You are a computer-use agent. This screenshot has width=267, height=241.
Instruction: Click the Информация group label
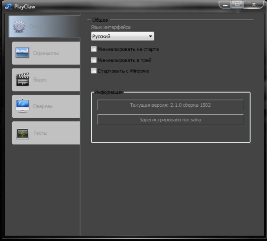109,92
